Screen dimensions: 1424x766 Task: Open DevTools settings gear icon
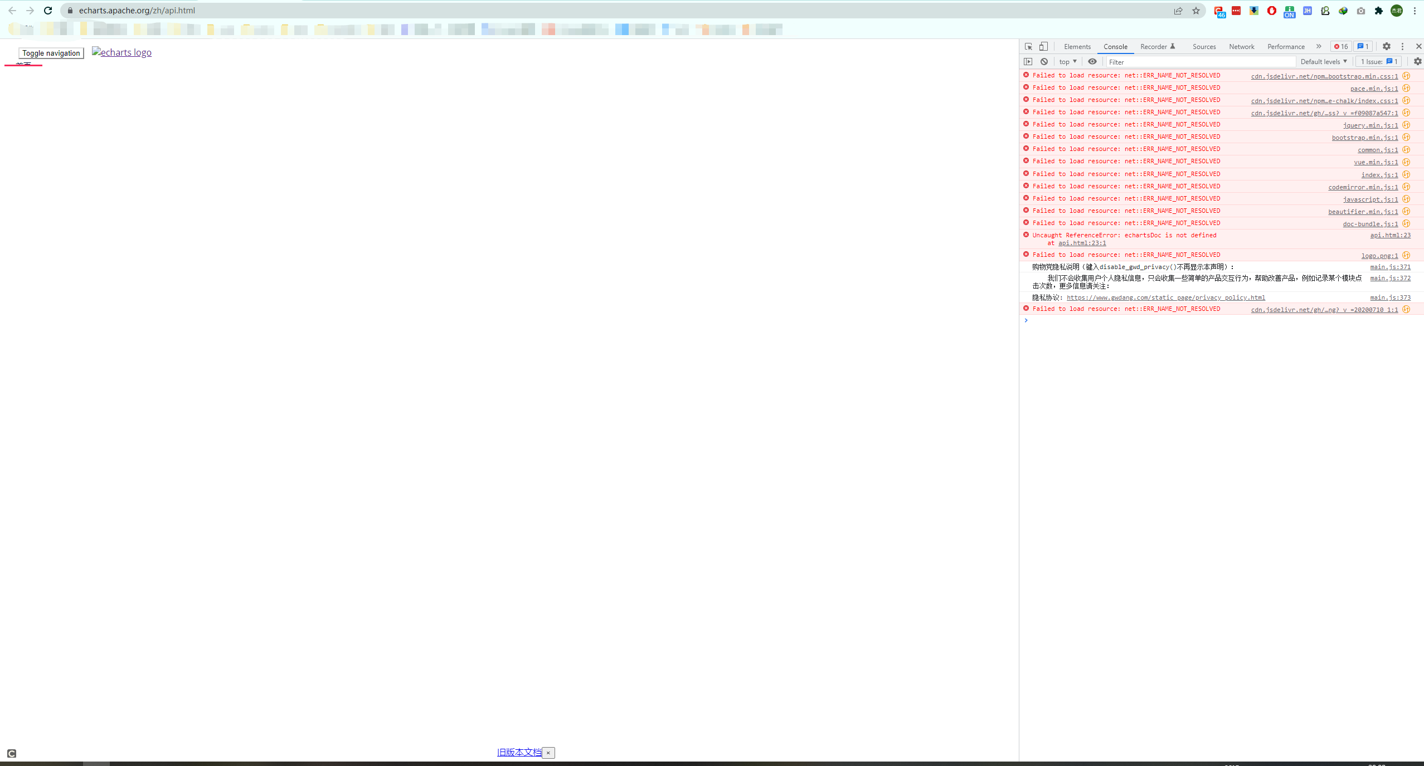coord(1387,46)
